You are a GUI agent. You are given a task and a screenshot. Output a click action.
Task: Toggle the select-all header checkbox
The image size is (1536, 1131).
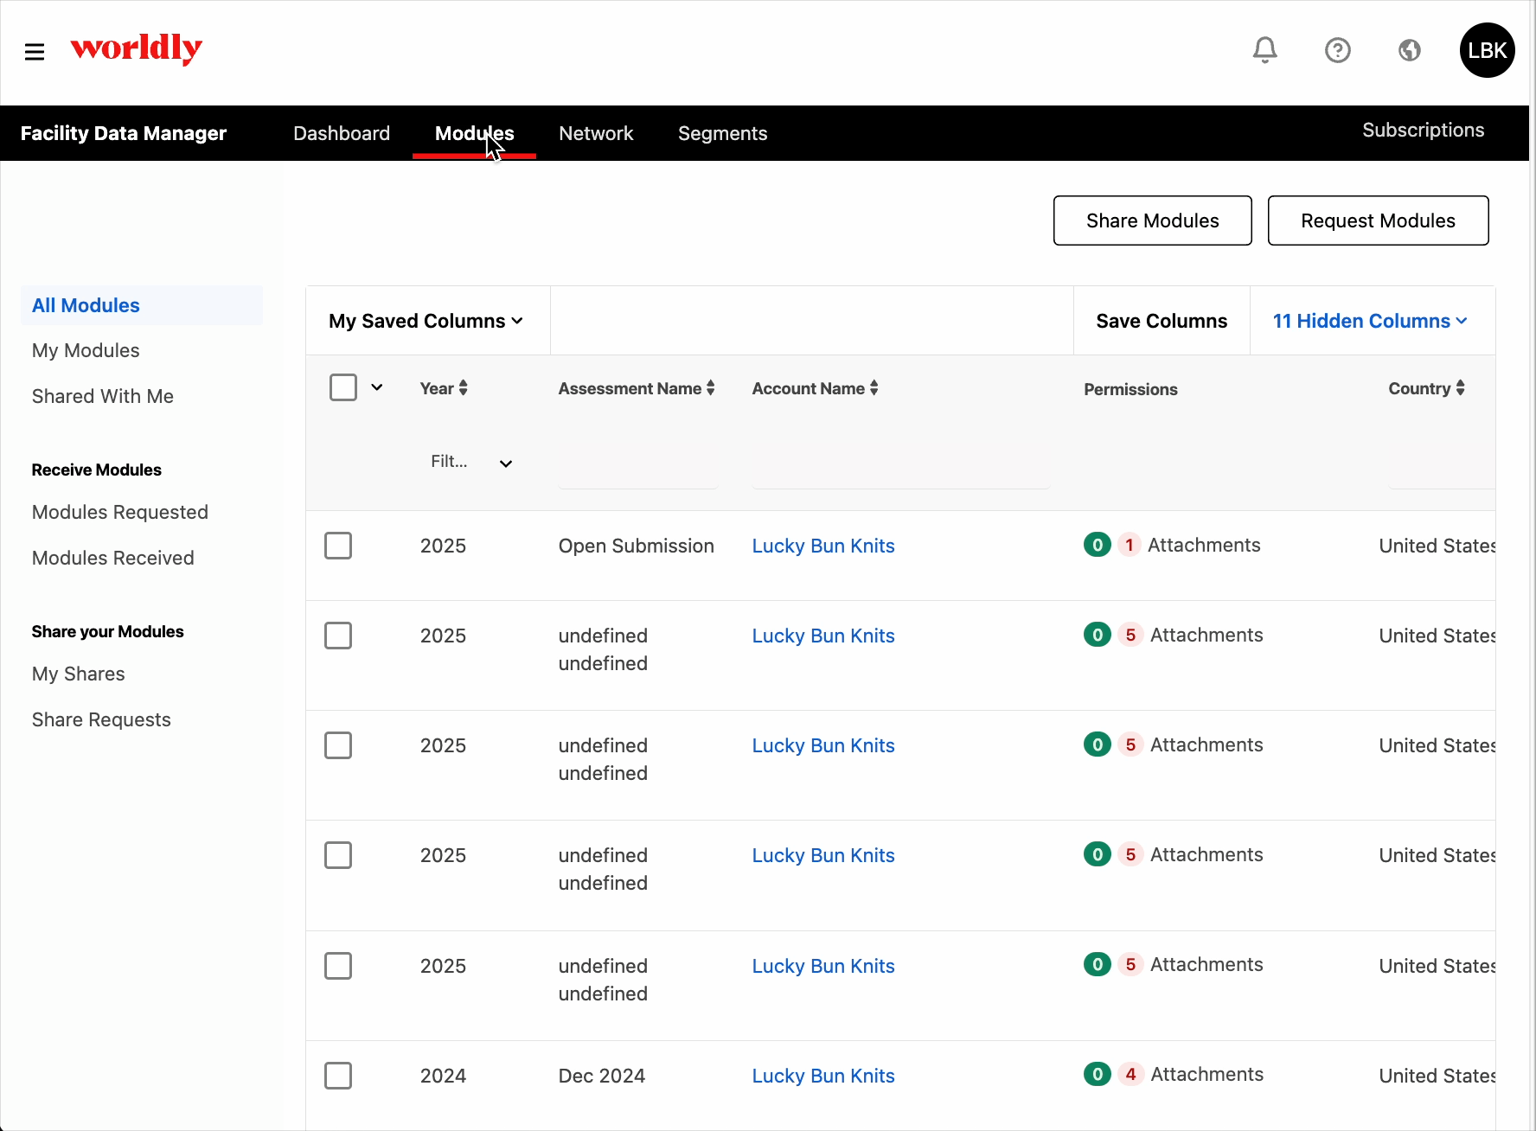[x=343, y=387]
